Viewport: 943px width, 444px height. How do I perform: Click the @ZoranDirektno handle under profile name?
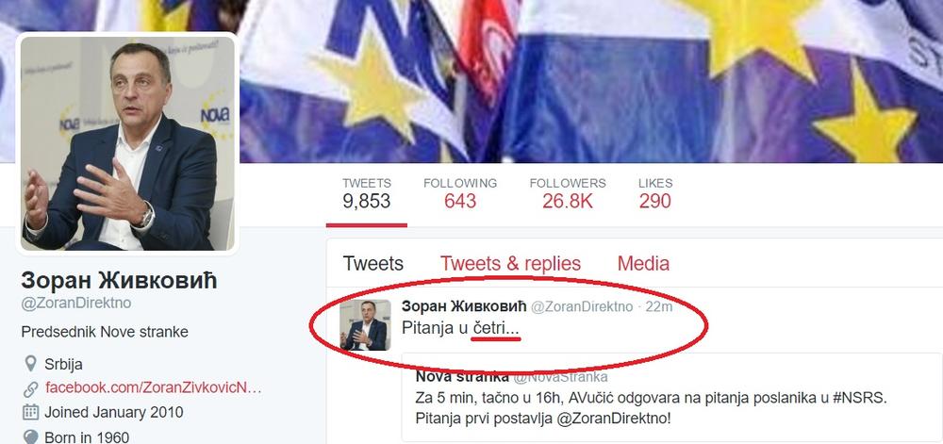coord(75,304)
